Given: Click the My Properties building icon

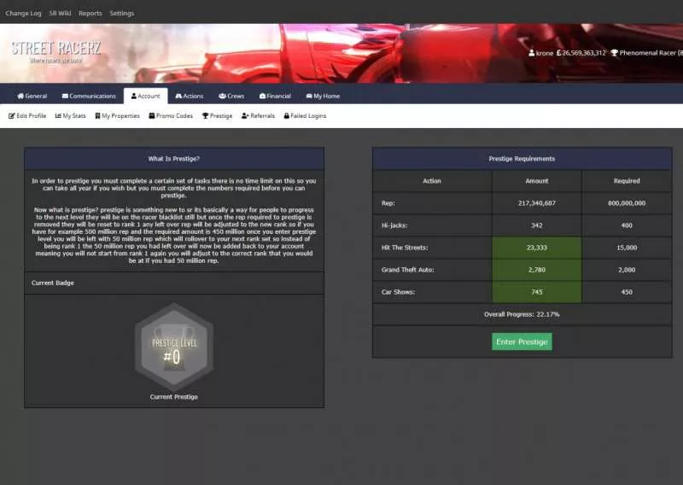Looking at the screenshot, I should point(97,116).
